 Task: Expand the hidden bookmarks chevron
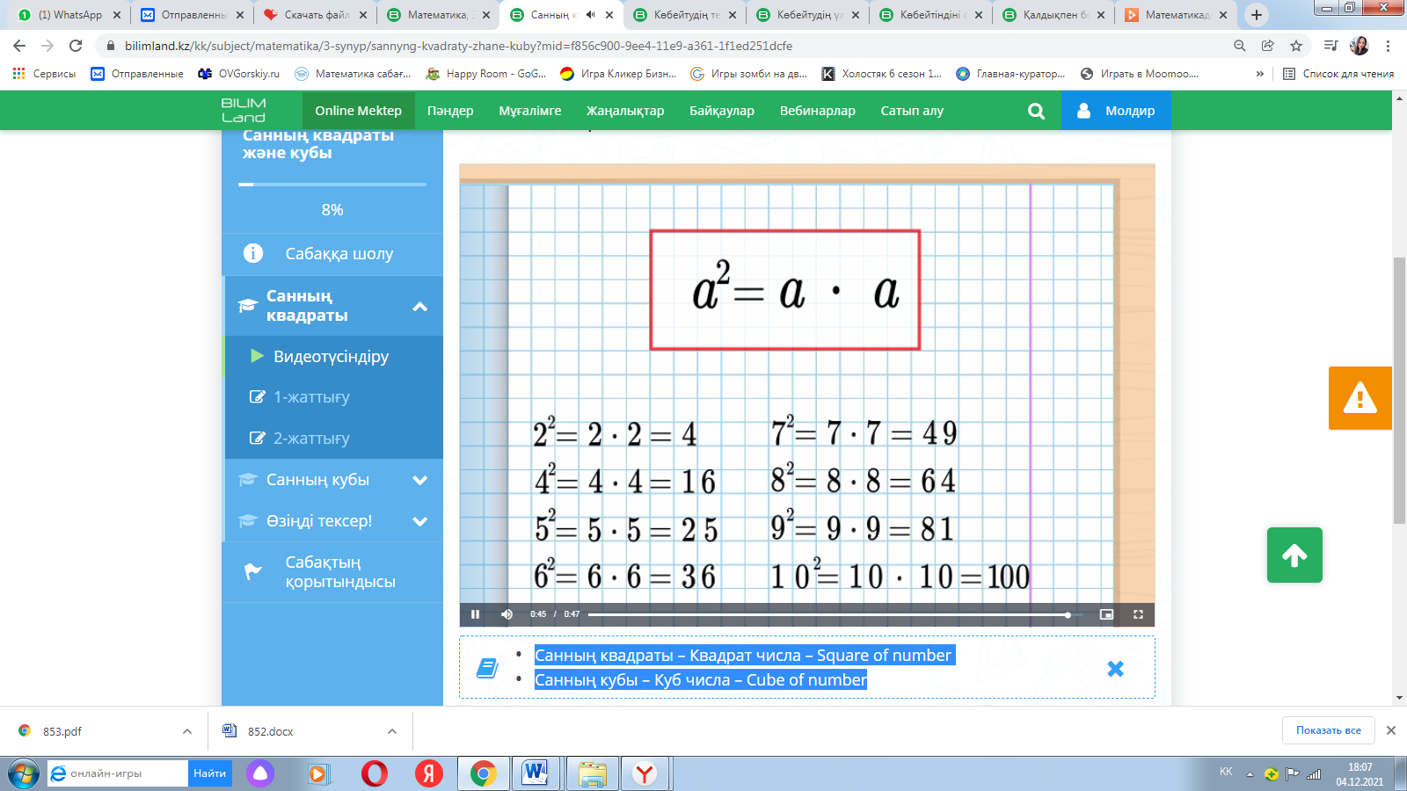[x=1260, y=74]
